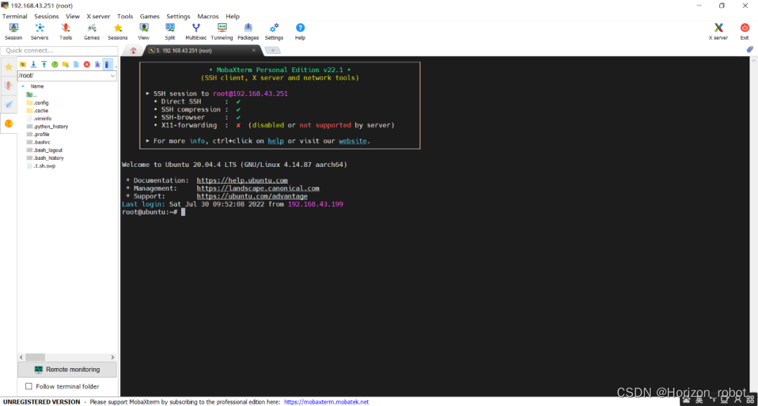758x406 pixels.
Task: Open https://help.ubuntu.com link
Action: pyautogui.click(x=242, y=180)
